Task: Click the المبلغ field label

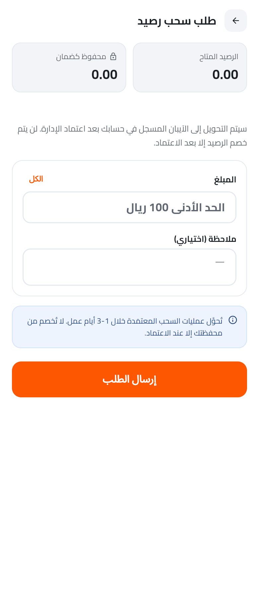Action: (225, 180)
